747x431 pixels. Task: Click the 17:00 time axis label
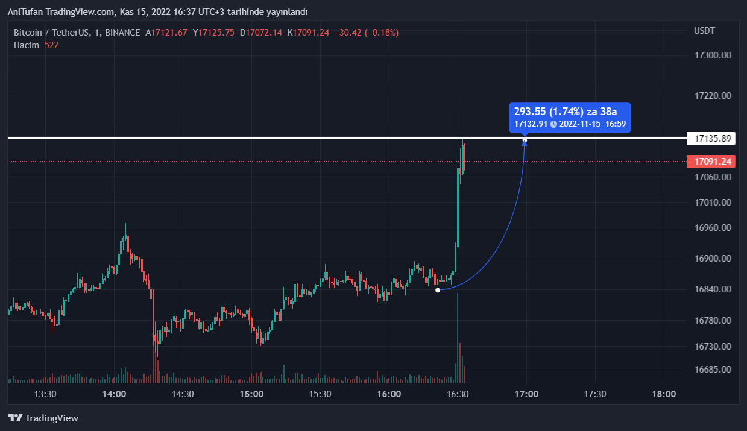click(526, 394)
